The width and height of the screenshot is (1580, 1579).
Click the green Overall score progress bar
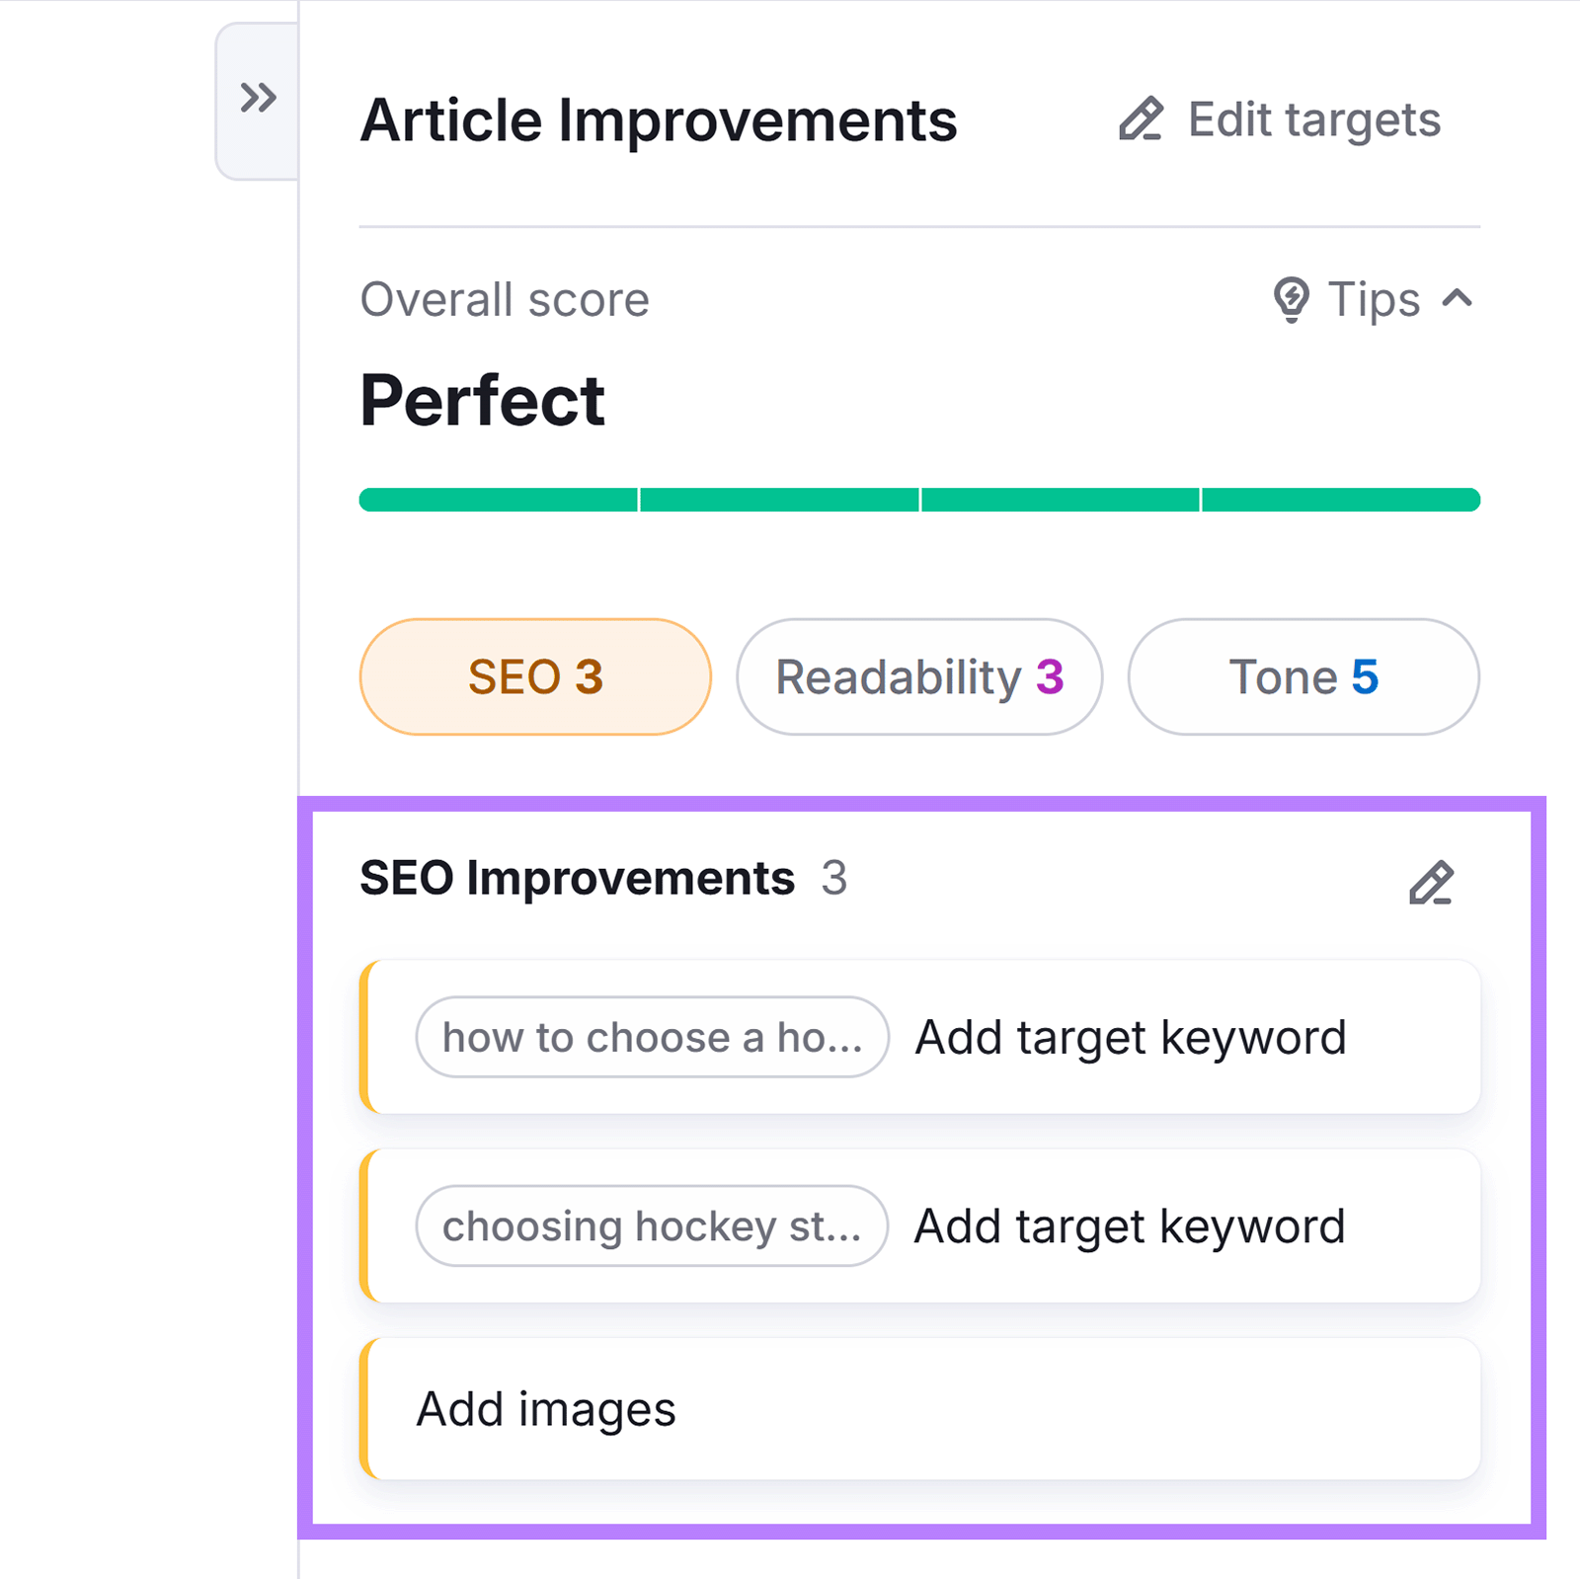pos(918,499)
